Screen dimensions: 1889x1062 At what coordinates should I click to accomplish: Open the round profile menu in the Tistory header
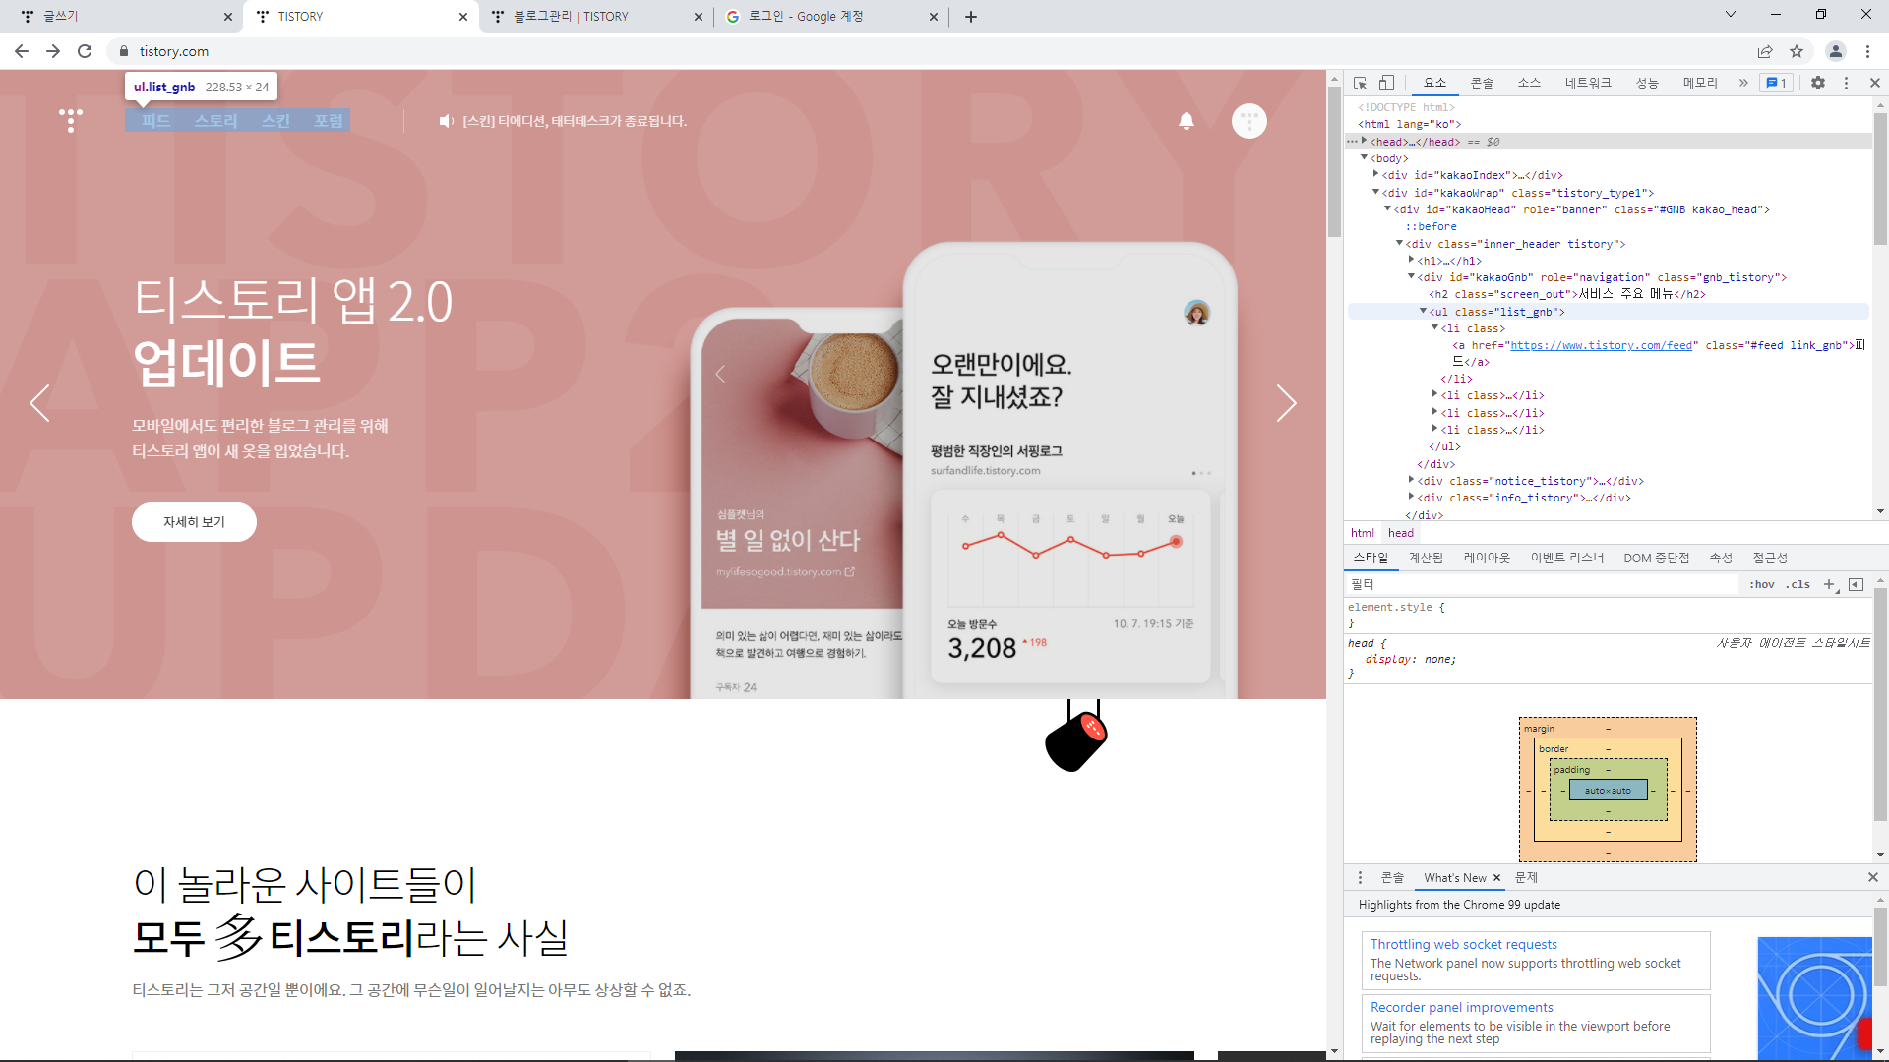tap(1249, 121)
